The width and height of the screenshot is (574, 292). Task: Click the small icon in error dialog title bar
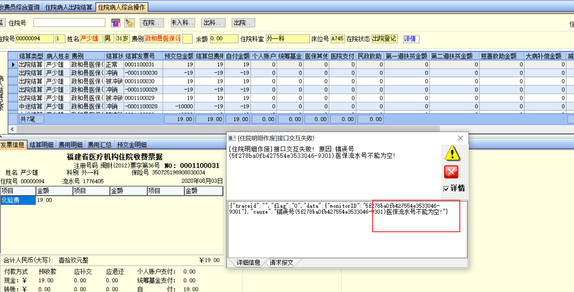(x=232, y=138)
